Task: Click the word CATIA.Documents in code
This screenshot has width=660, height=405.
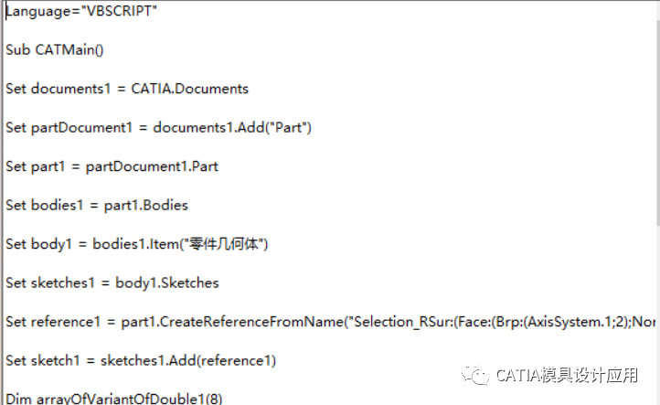Action: 190,89
